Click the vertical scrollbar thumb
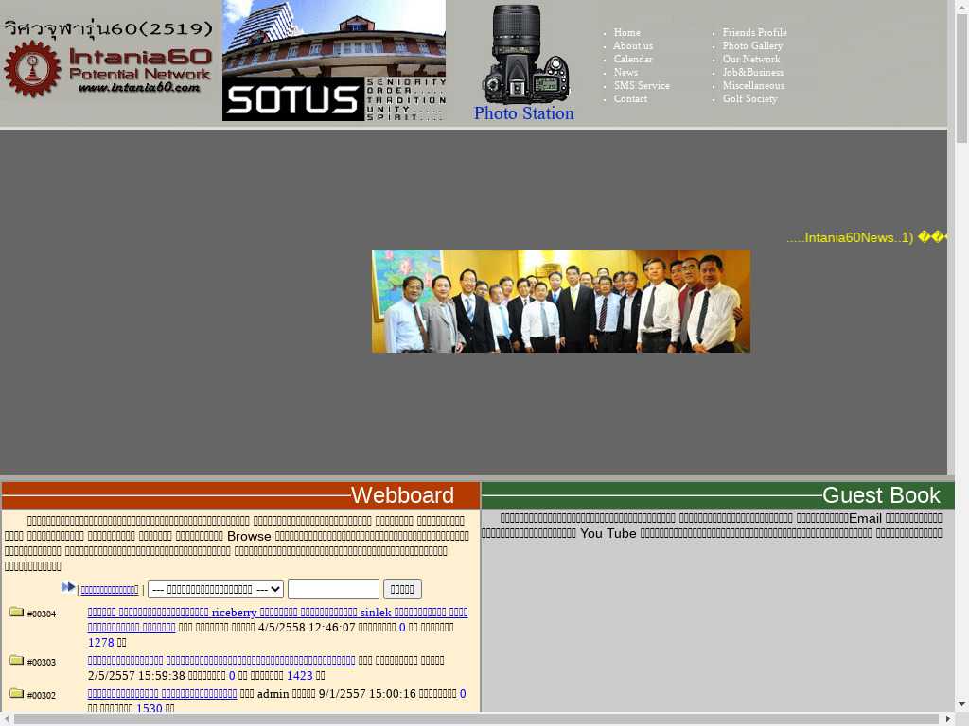Screen dimensions: 969x726 click(x=962, y=78)
